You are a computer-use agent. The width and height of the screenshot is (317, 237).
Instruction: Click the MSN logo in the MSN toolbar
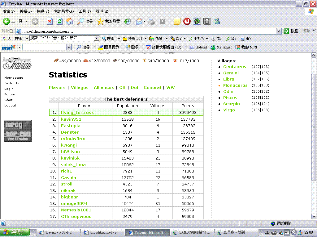(x=8, y=47)
